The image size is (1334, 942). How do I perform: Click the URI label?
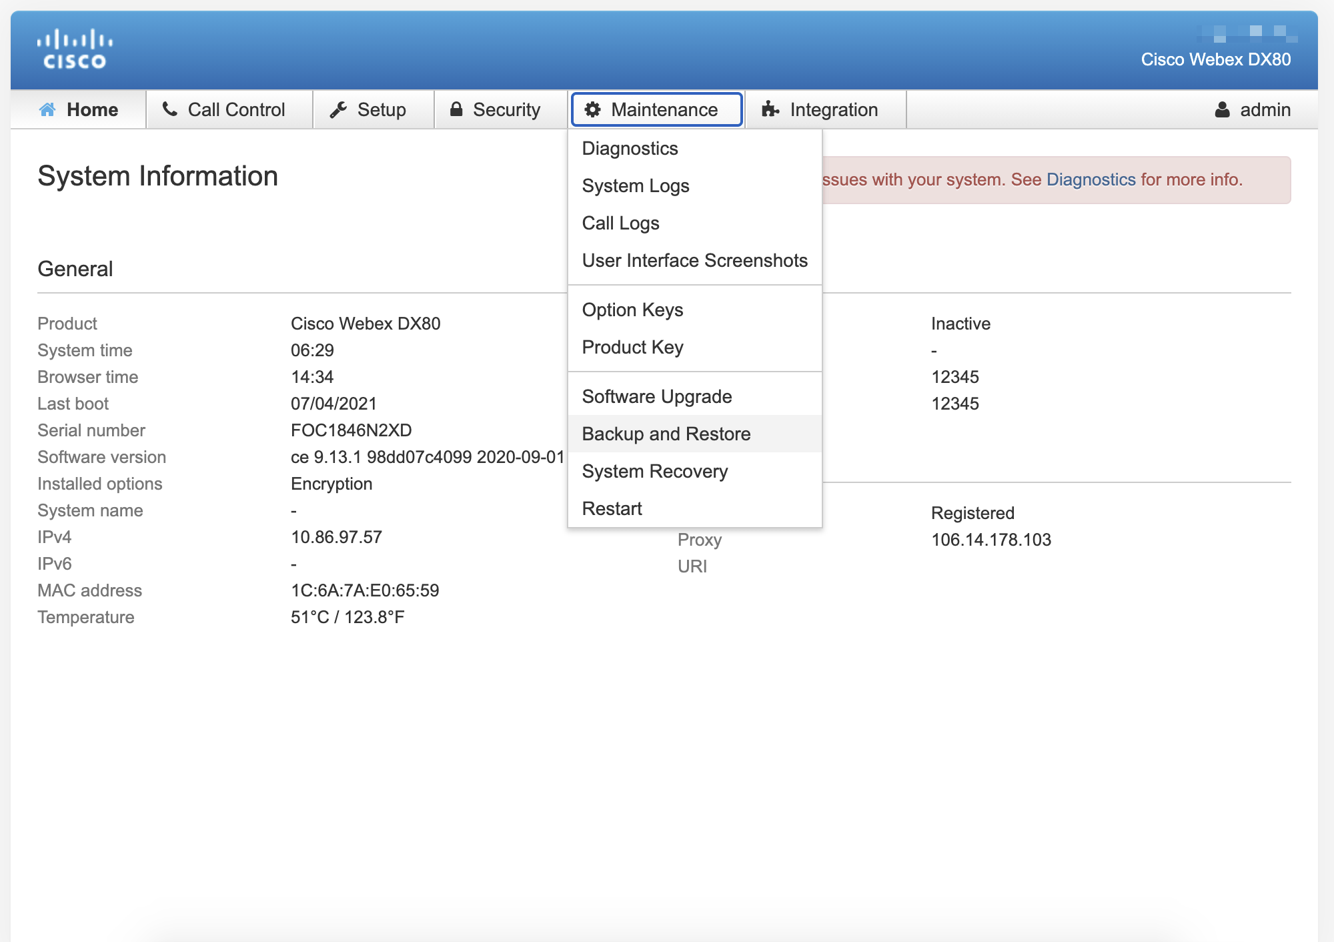tap(692, 566)
